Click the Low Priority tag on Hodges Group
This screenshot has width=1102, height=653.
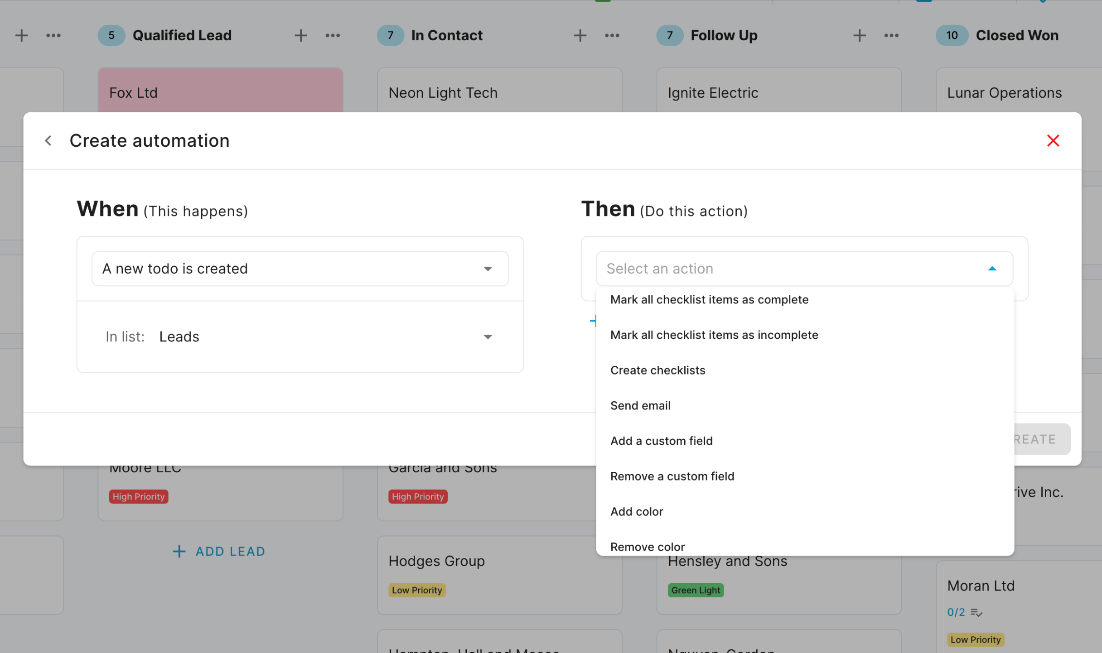417,590
